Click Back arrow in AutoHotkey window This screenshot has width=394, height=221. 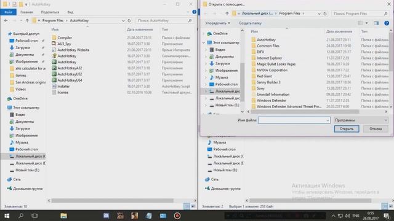click(6, 20)
